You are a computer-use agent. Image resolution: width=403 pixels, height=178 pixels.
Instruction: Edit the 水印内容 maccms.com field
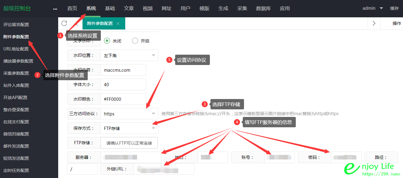point(123,70)
